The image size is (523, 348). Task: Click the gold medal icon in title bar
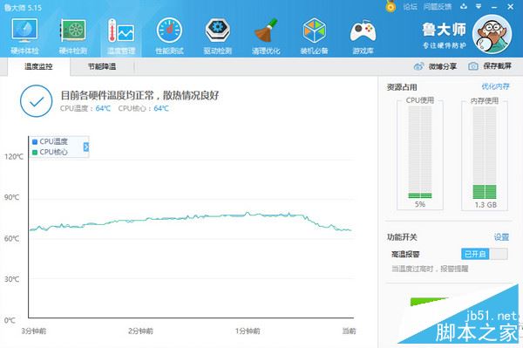tap(391, 6)
